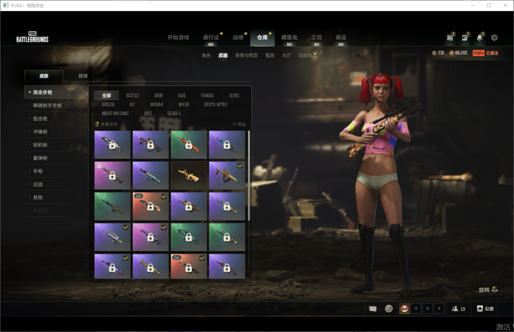Open the events icon left of news
The width and height of the screenshot is (514, 332).
coord(450,38)
